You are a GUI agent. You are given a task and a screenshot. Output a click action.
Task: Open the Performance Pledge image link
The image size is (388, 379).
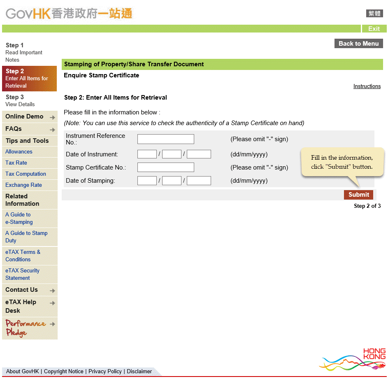point(26,328)
